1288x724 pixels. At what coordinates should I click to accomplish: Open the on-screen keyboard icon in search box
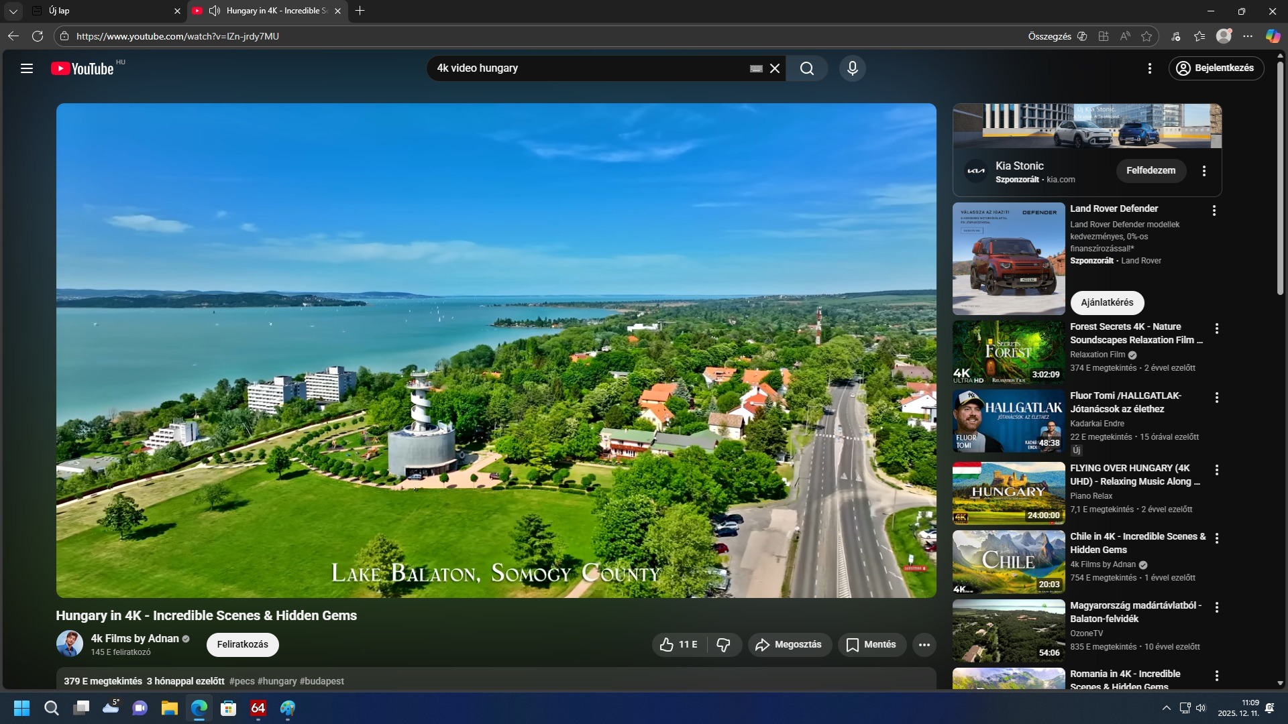pos(756,68)
